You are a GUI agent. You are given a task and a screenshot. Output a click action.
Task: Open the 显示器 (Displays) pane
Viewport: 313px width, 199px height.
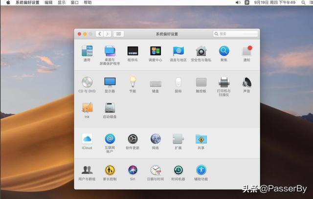110,85
